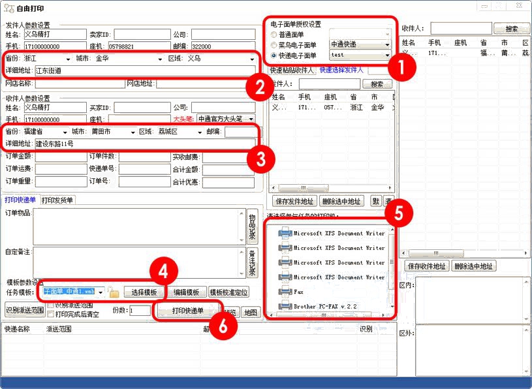Open the vertical 物品记录 button
This screenshot has height=389, width=532.
pos(253,226)
